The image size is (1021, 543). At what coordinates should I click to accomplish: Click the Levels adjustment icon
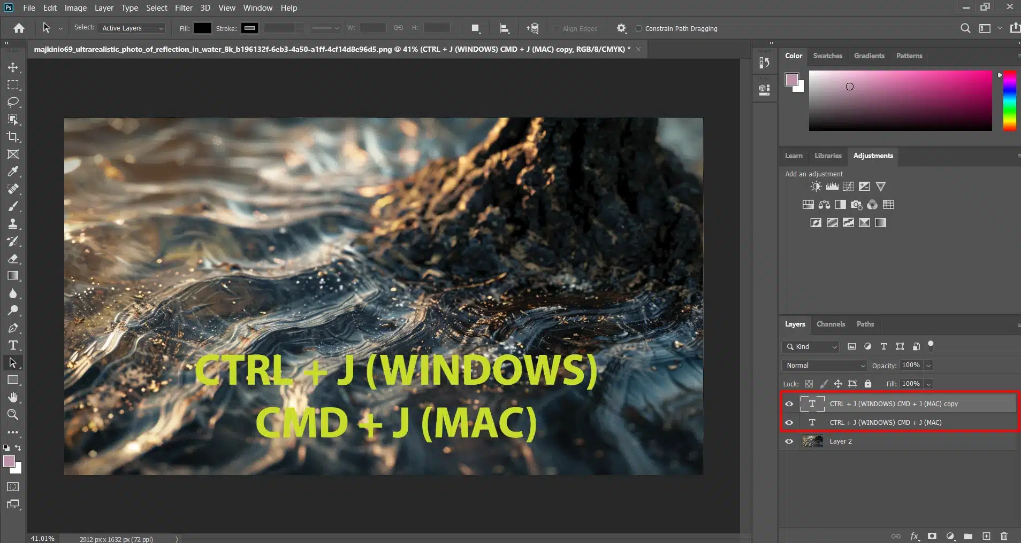pyautogui.click(x=832, y=187)
